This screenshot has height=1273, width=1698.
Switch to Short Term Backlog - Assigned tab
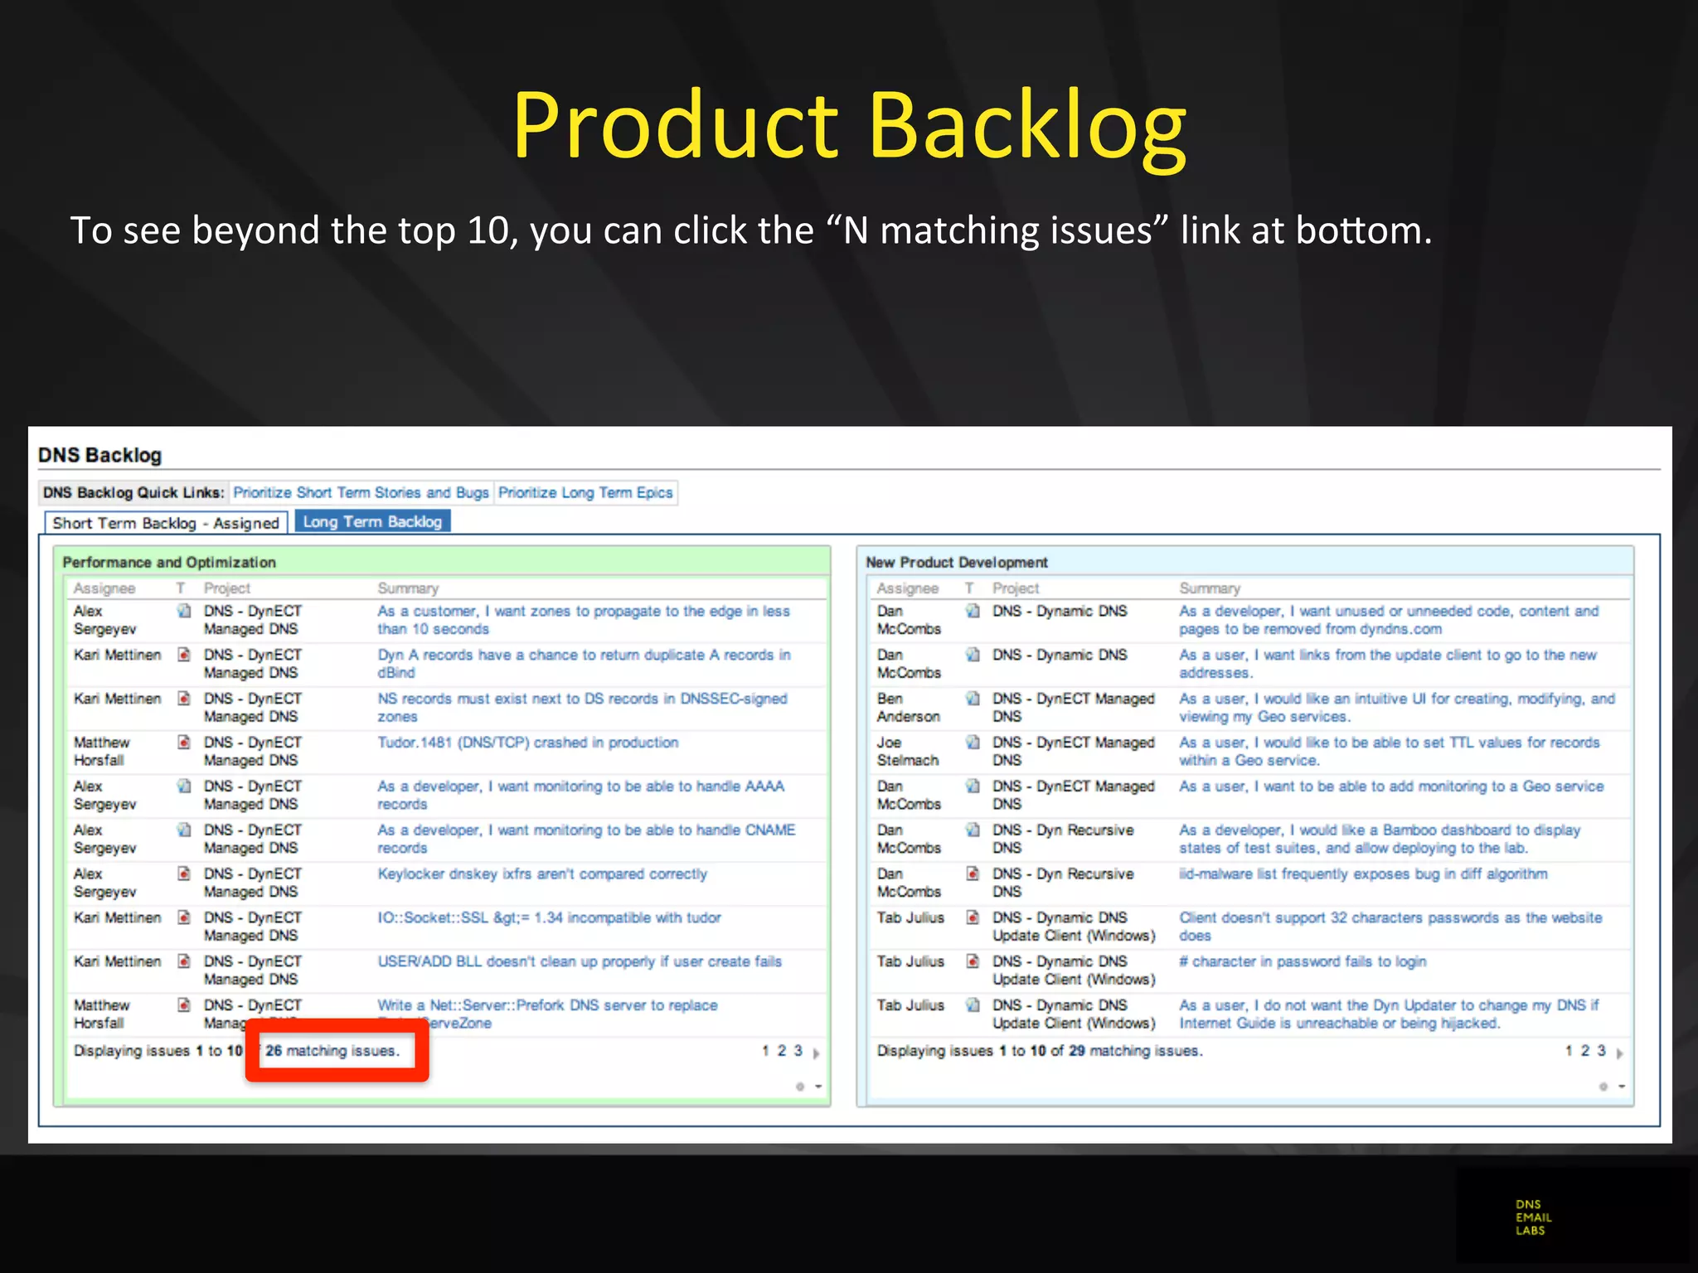(x=166, y=523)
